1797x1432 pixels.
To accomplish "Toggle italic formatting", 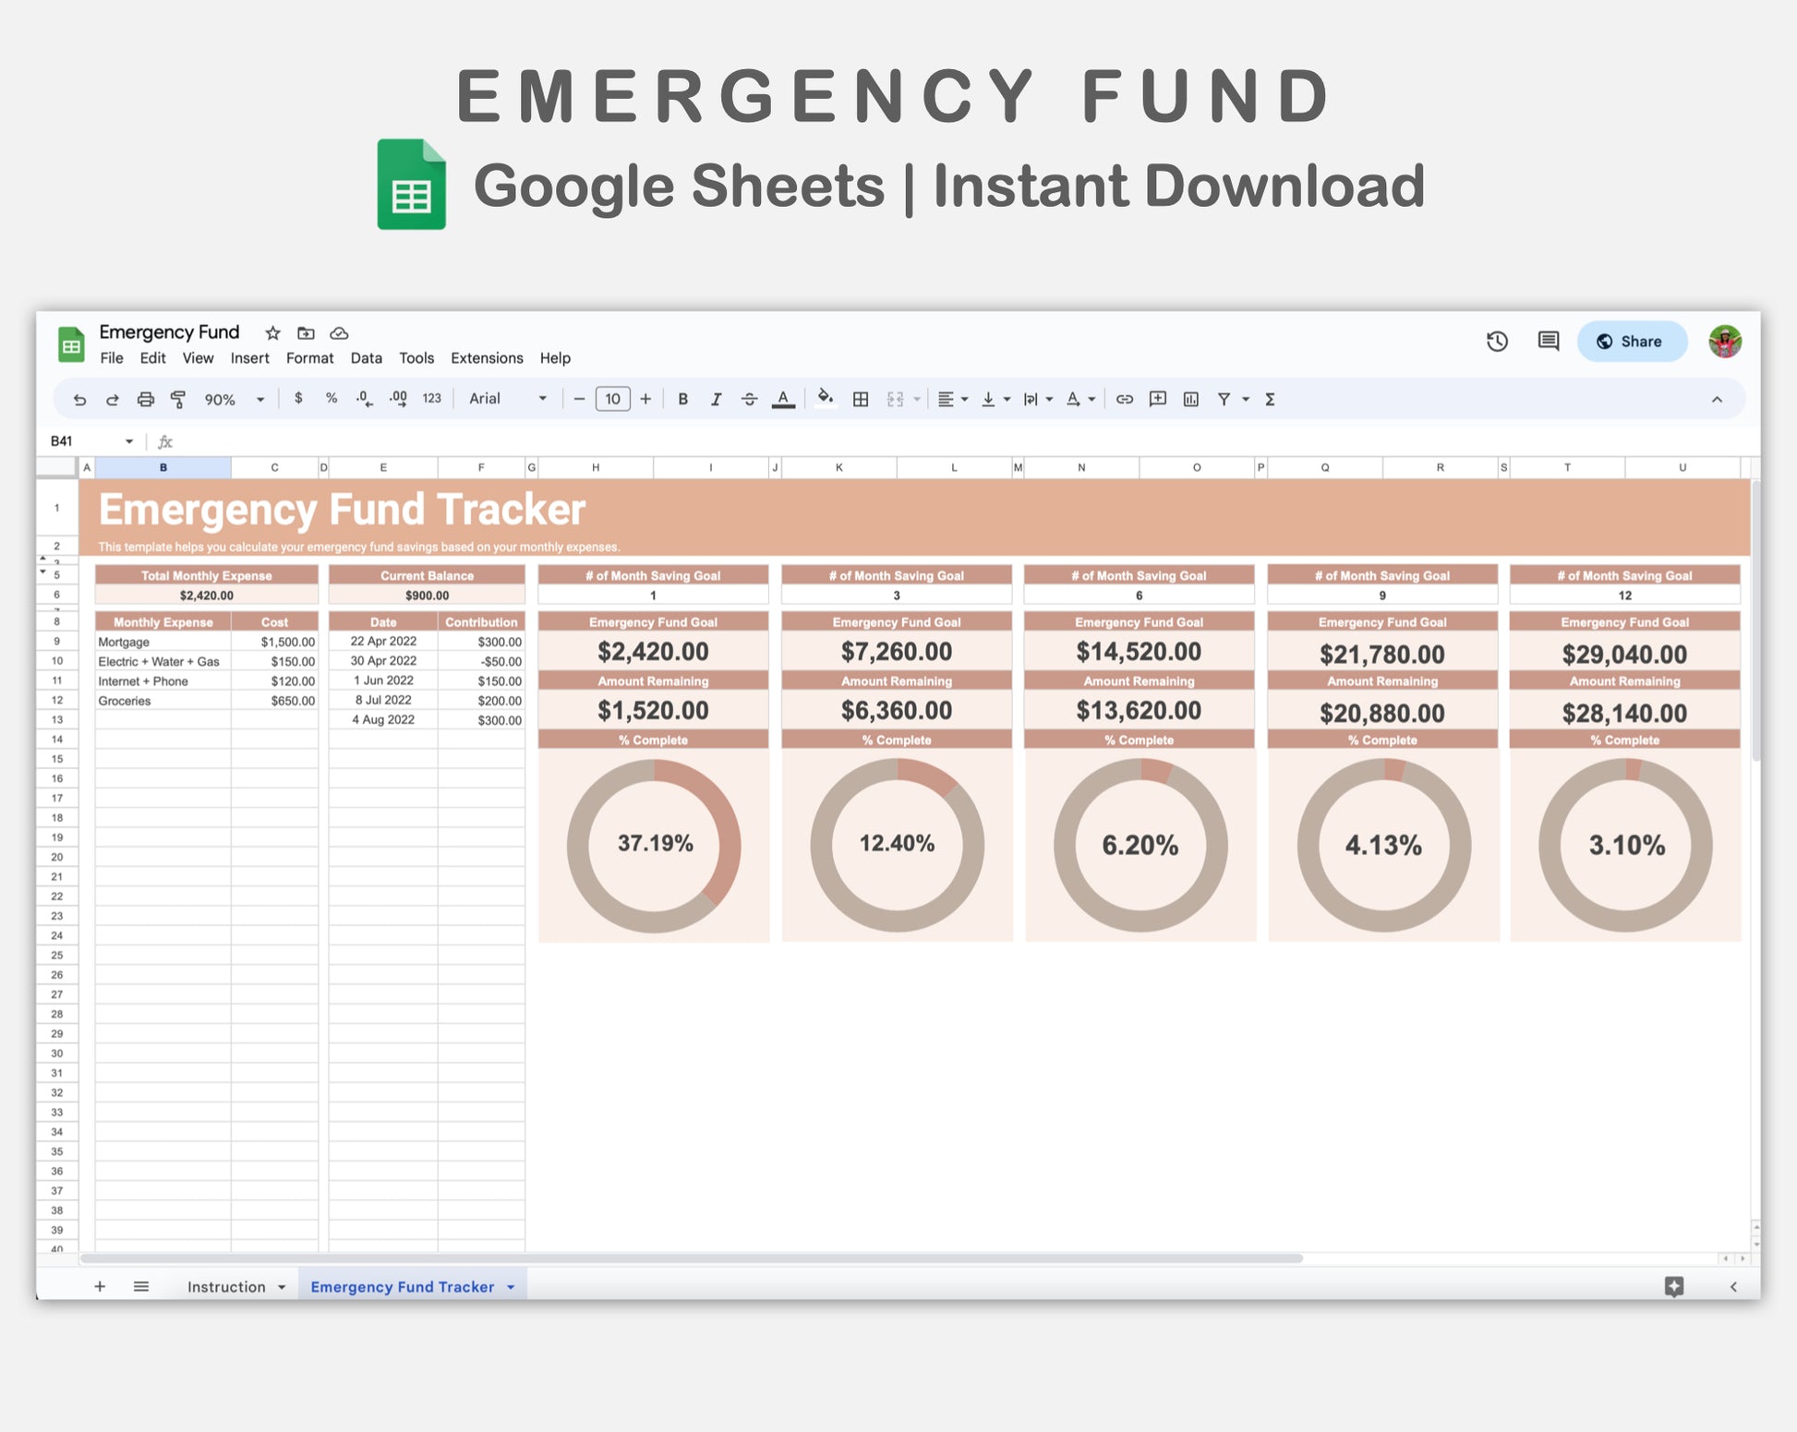I will click(716, 399).
